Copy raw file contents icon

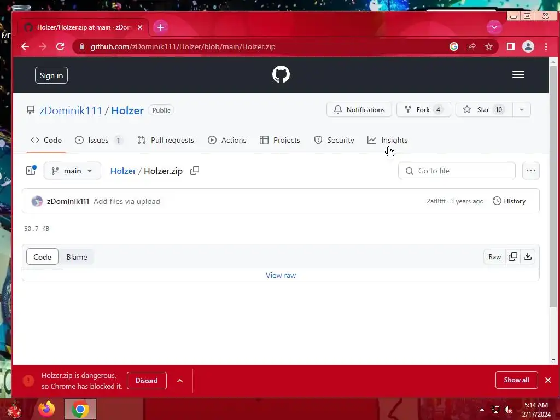tap(513, 256)
